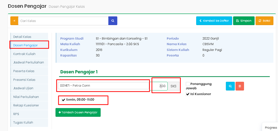The image size is (278, 131).
Task: Open Jadwal Perkuliahan from sidebar
Action: point(28,62)
